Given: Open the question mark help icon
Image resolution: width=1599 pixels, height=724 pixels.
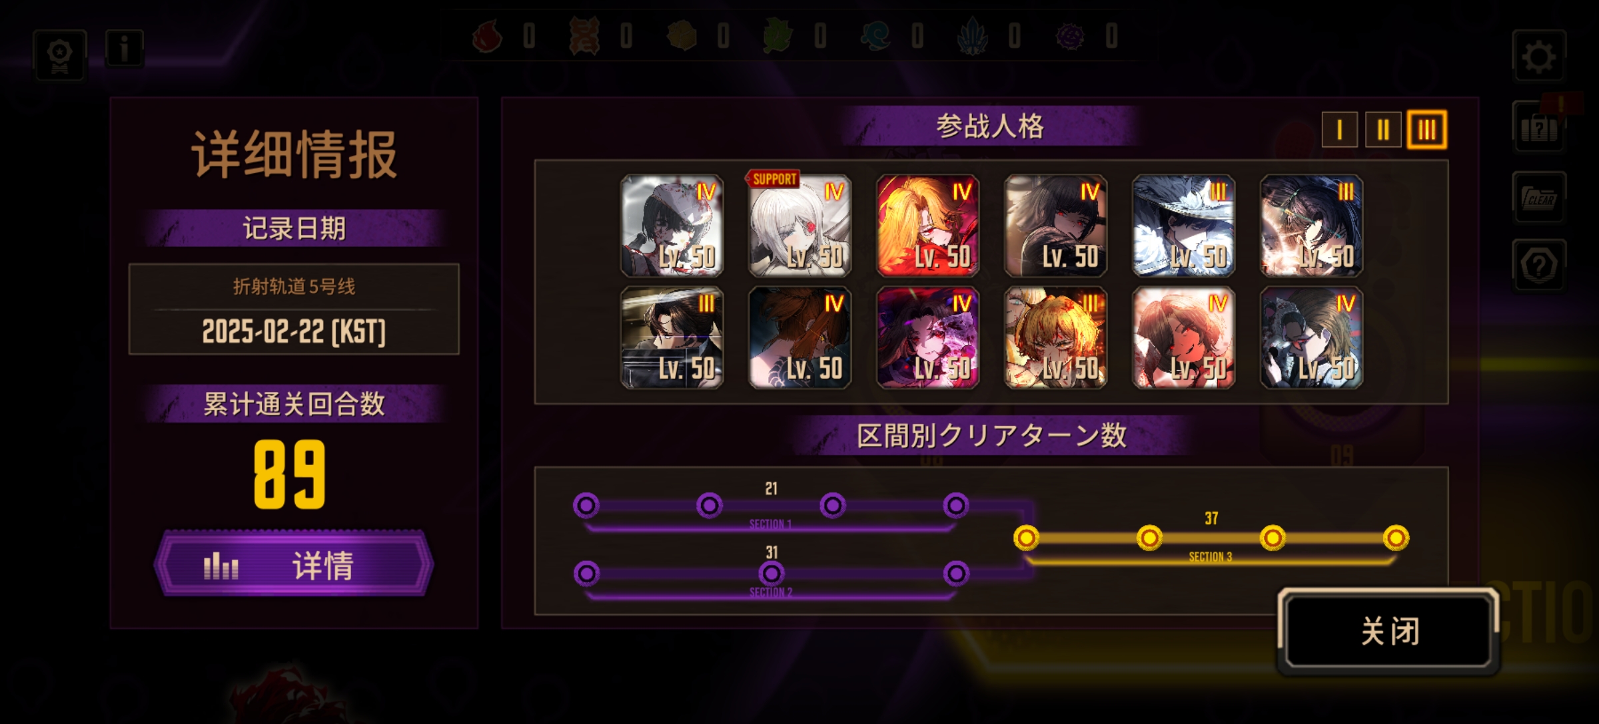Looking at the screenshot, I should coord(1538,265).
